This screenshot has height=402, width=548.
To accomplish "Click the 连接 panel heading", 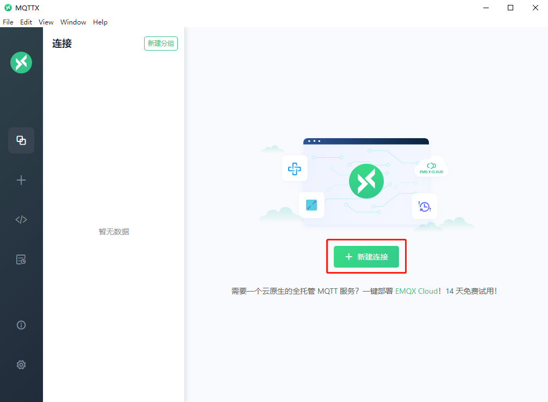I will [62, 44].
